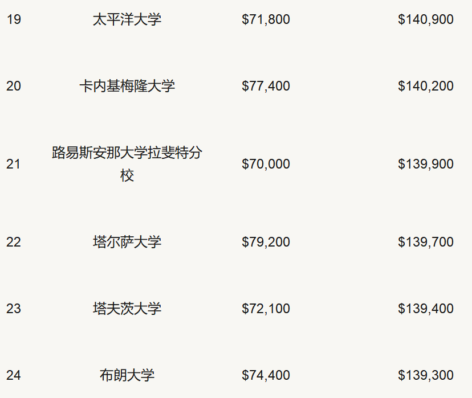Select the $72,100 salary value
This screenshot has height=398, width=472.
266,309
